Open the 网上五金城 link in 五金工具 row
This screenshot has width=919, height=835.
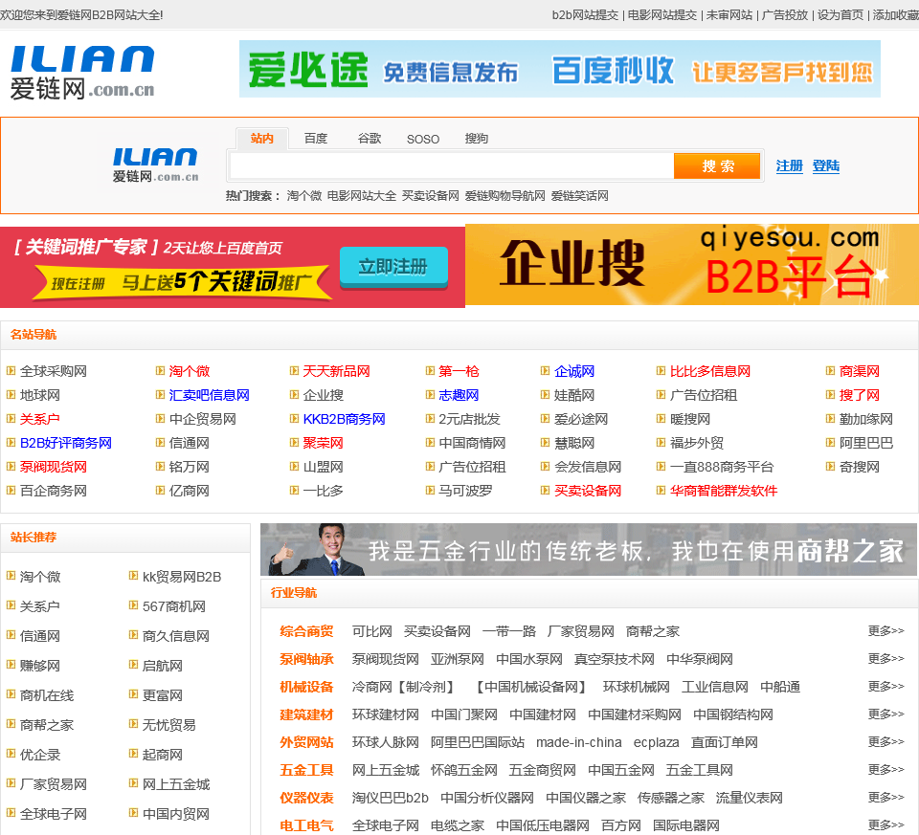[386, 770]
